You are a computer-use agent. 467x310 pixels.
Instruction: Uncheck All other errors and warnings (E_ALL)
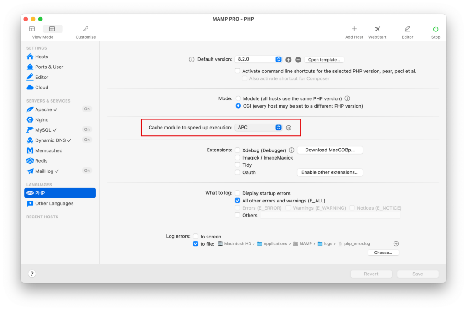coord(237,201)
